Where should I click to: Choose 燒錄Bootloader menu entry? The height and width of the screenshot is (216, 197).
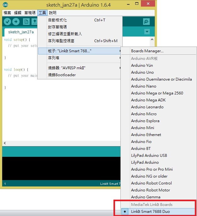(x=80, y=75)
